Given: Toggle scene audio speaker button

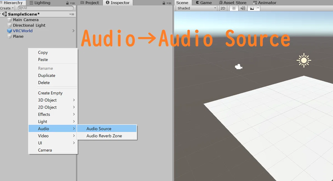Looking at the screenshot, I should pyautogui.click(x=243, y=8).
